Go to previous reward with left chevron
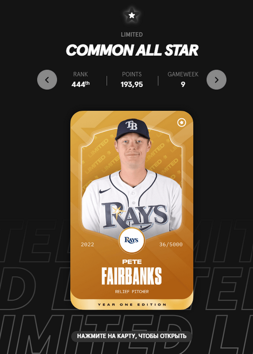The image size is (253, 354). (47, 80)
